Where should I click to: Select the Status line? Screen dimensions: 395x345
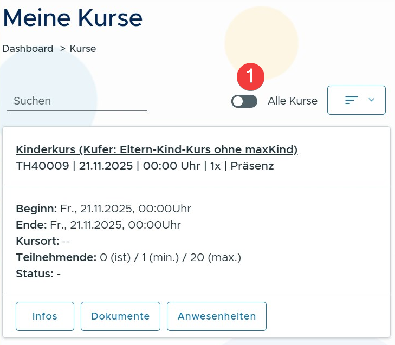[38, 274]
